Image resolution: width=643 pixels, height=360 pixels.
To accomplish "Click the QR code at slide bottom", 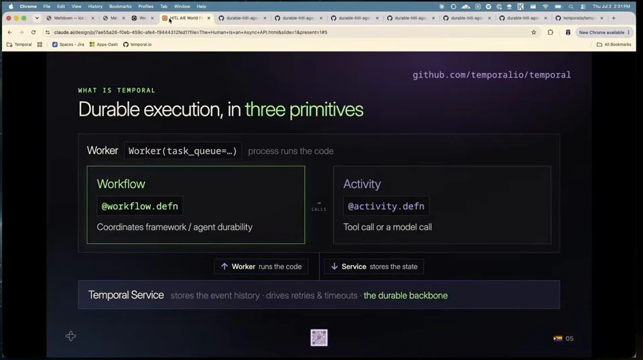I will pyautogui.click(x=319, y=337).
